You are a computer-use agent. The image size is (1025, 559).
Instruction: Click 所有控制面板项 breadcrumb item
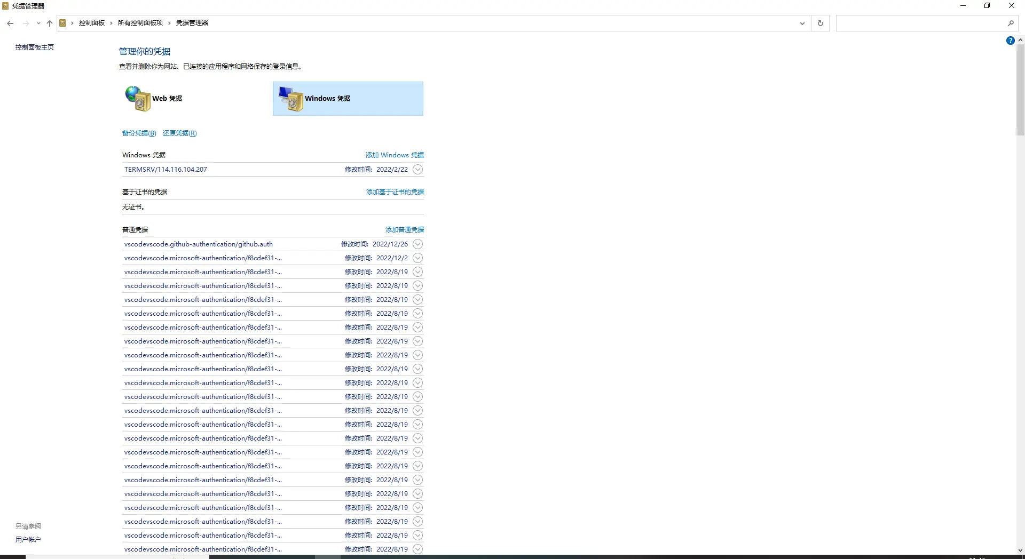[140, 23]
